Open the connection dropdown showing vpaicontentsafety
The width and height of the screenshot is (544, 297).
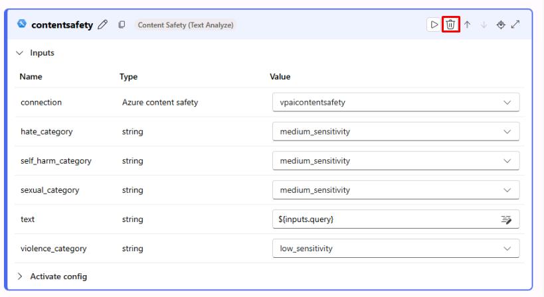(395, 103)
